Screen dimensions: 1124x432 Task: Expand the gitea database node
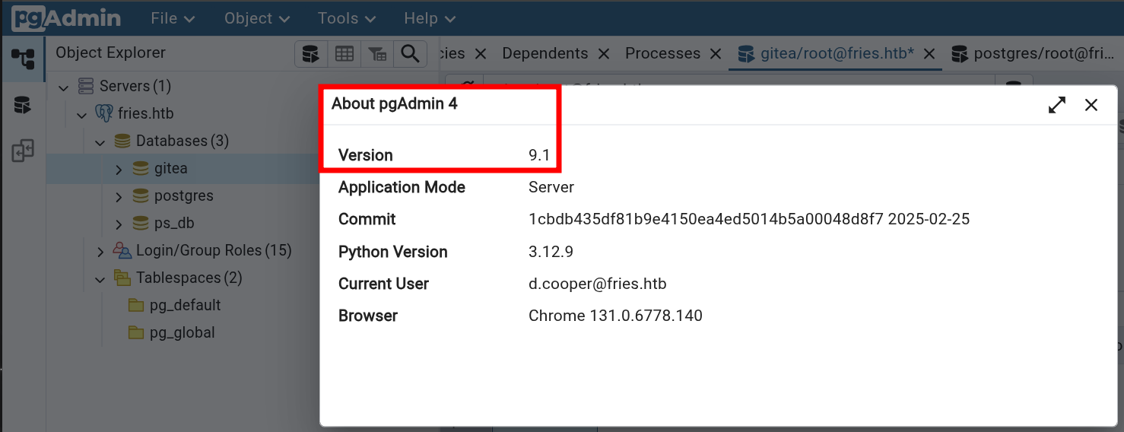(x=119, y=169)
